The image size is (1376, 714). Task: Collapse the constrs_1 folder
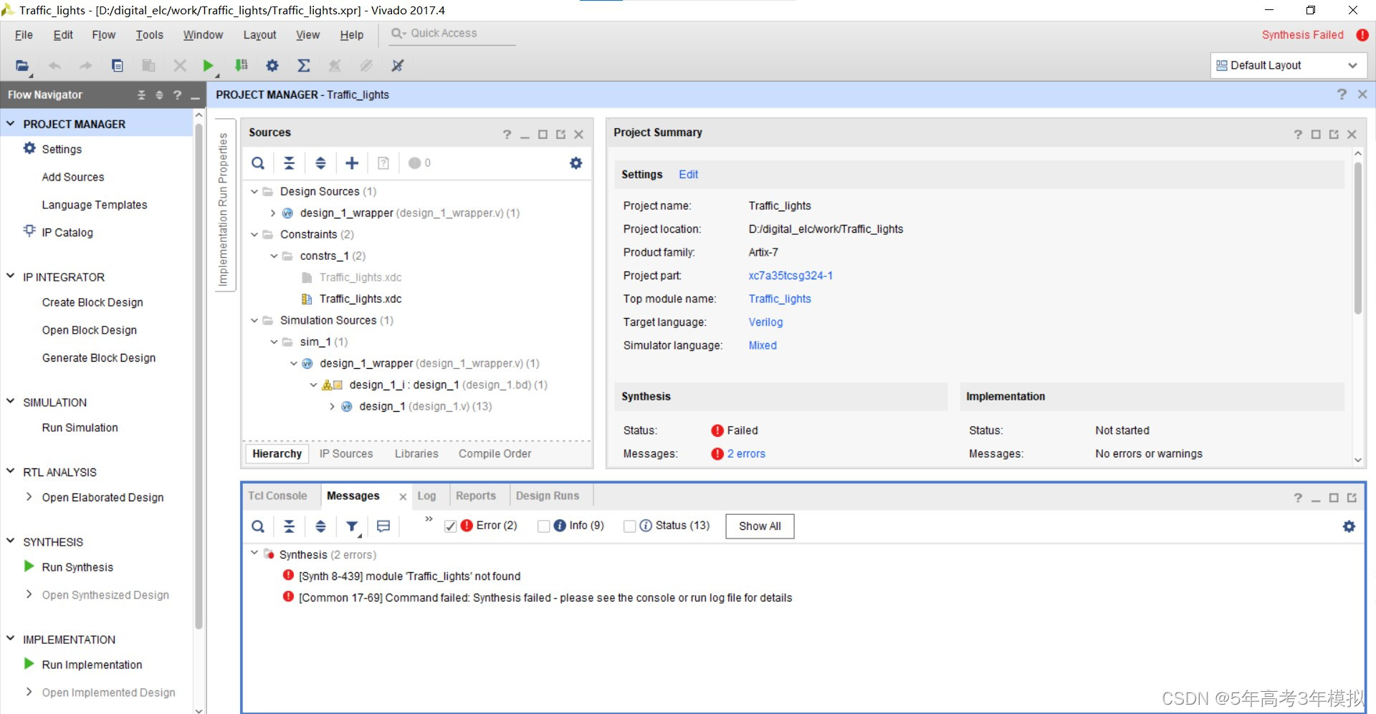click(274, 256)
